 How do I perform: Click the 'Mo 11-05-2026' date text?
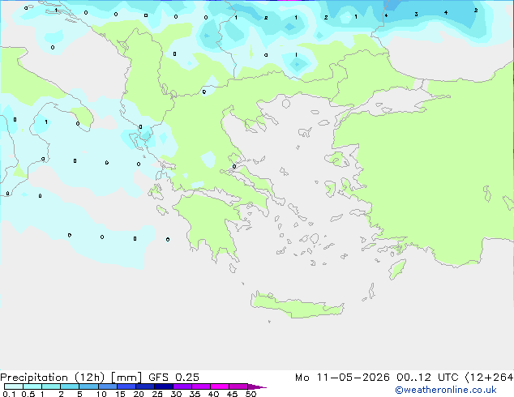point(342,378)
